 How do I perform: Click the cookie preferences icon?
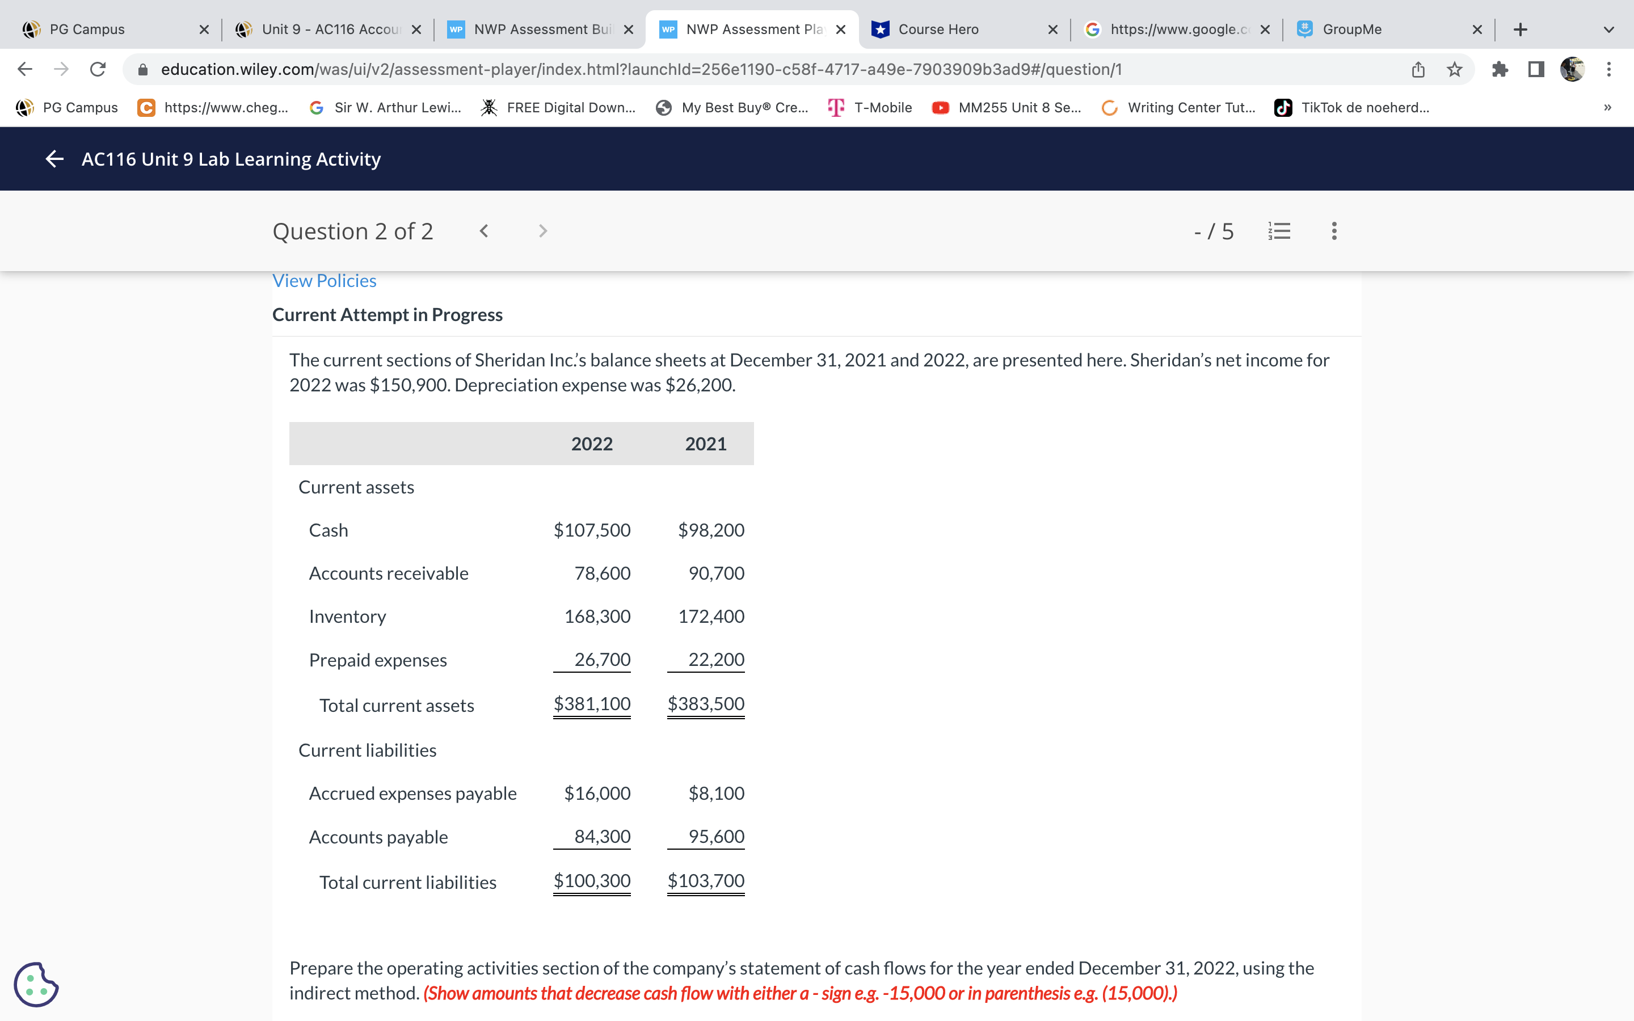[35, 984]
